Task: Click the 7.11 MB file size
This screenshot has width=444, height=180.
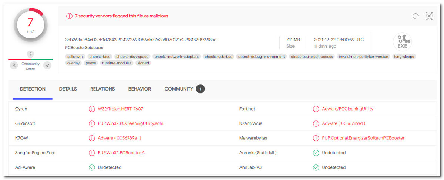Action: [293, 40]
